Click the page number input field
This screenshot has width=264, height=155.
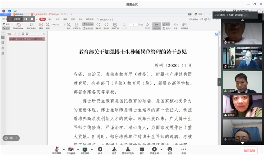(x=134, y=25)
